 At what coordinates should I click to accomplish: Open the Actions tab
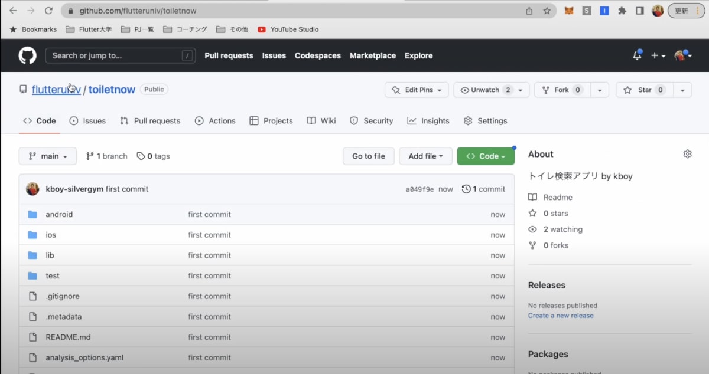[x=215, y=121]
